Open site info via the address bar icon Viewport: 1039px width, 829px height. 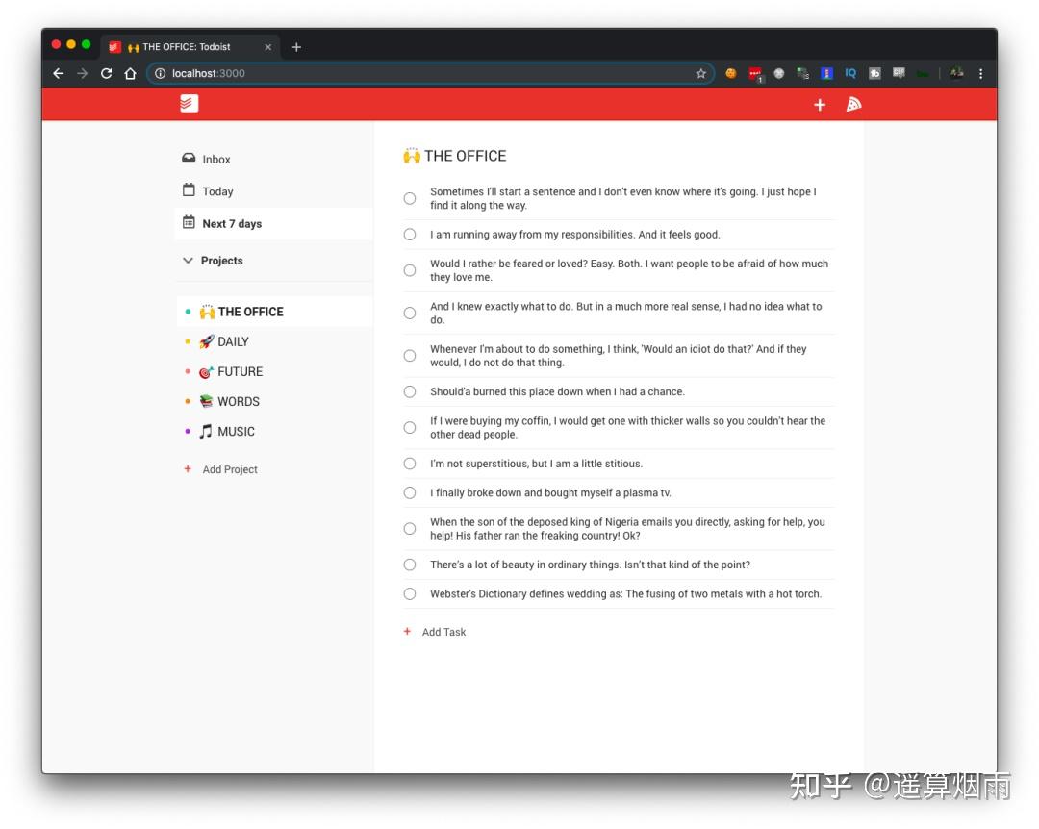[x=159, y=73]
